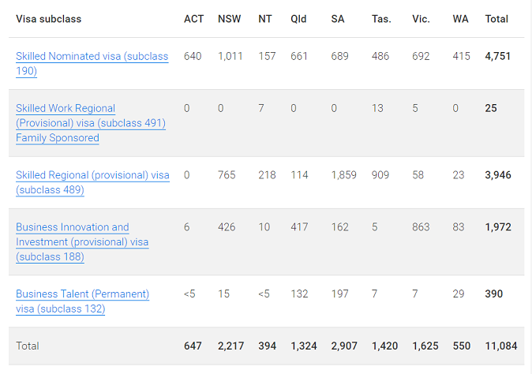Click the NSW value 1,011 cell
The height and width of the screenshot is (374, 532).
coord(230,57)
